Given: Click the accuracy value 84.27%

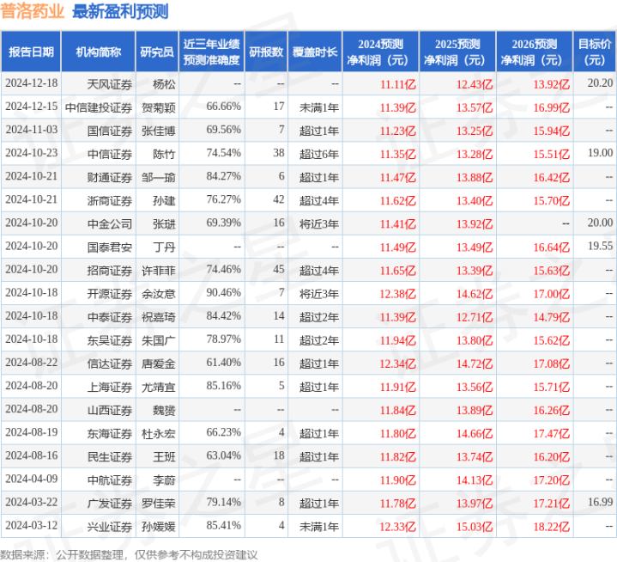Looking at the screenshot, I should point(223,176).
